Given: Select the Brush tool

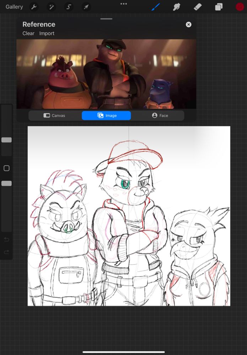Looking at the screenshot, I should 156,7.
